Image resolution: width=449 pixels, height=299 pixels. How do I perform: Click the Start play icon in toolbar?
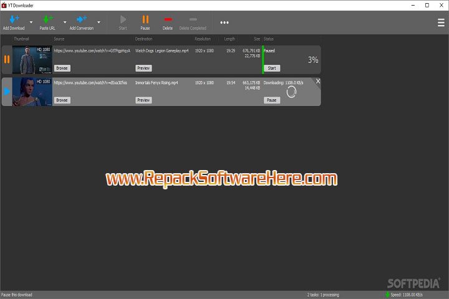tap(123, 19)
